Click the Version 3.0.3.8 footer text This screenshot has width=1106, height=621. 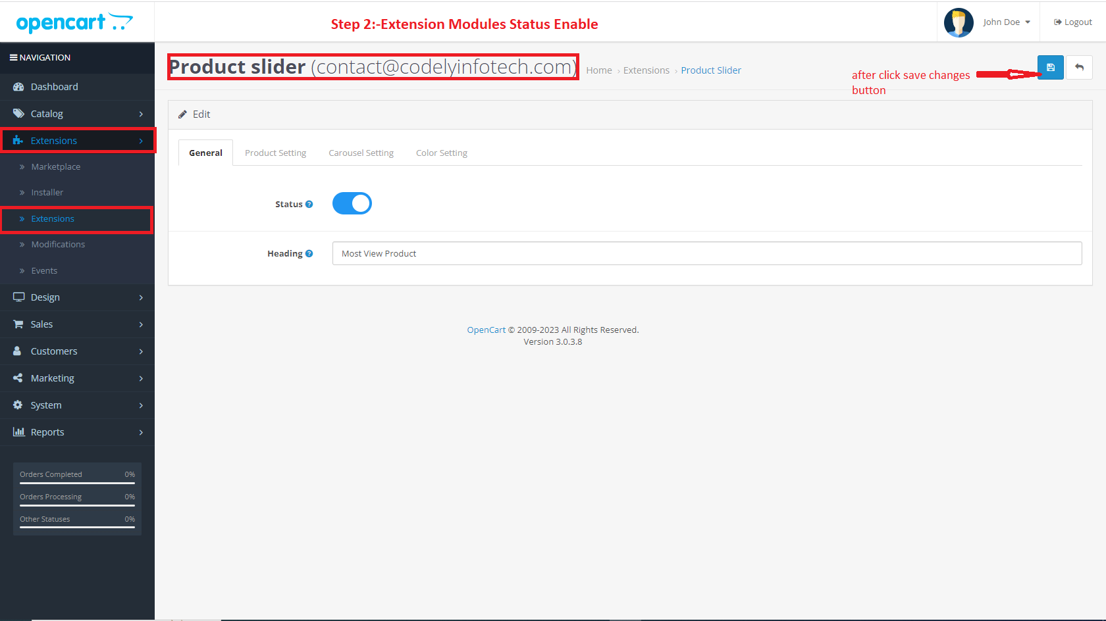553,342
